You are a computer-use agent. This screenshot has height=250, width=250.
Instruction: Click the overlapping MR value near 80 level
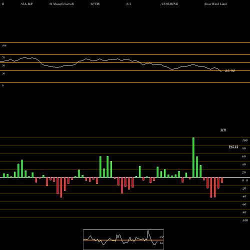[x=233, y=147]
